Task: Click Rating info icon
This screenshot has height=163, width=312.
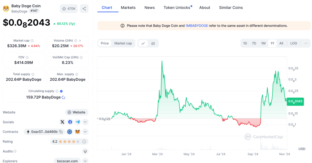Action: (84, 142)
